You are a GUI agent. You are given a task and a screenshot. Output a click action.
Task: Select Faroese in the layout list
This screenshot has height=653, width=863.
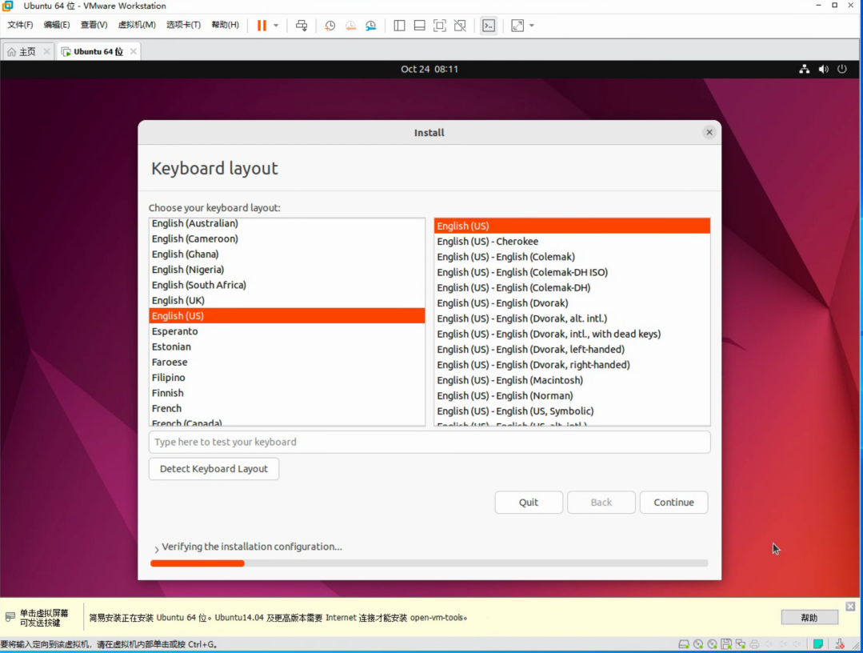(287, 362)
